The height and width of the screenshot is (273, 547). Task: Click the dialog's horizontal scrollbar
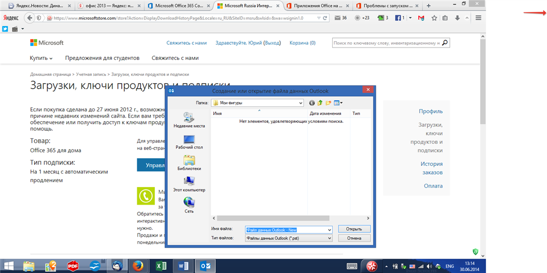click(273, 218)
